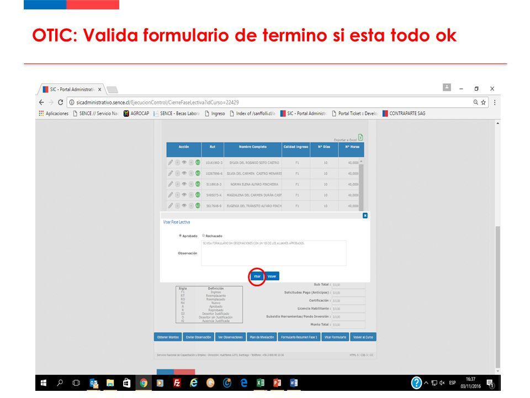Click eye view icon for Sylvia del Rosario Soto Castro
The width and height of the screenshot is (530, 398).
tap(184, 163)
